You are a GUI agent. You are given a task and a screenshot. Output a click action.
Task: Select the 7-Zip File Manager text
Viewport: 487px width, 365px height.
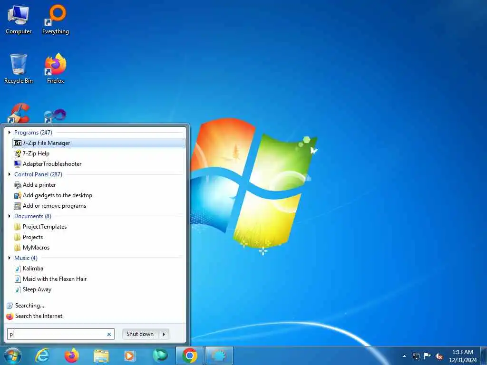click(x=46, y=143)
